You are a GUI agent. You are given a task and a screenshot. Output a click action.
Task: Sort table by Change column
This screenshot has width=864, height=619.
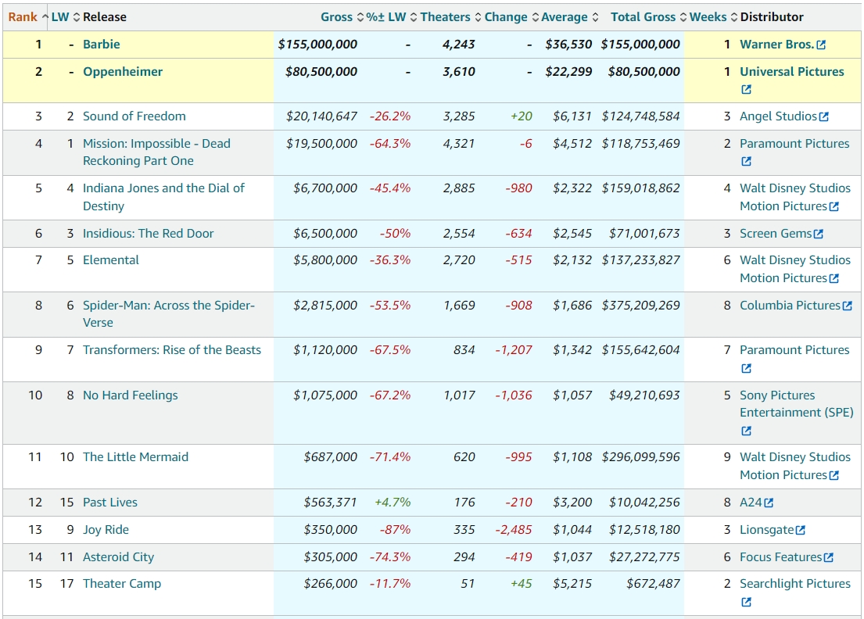coord(511,17)
